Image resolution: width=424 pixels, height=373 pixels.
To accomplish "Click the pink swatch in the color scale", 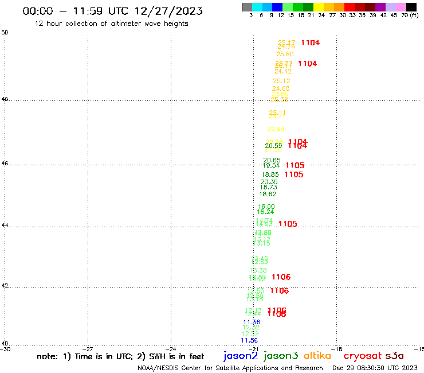I will [401, 7].
